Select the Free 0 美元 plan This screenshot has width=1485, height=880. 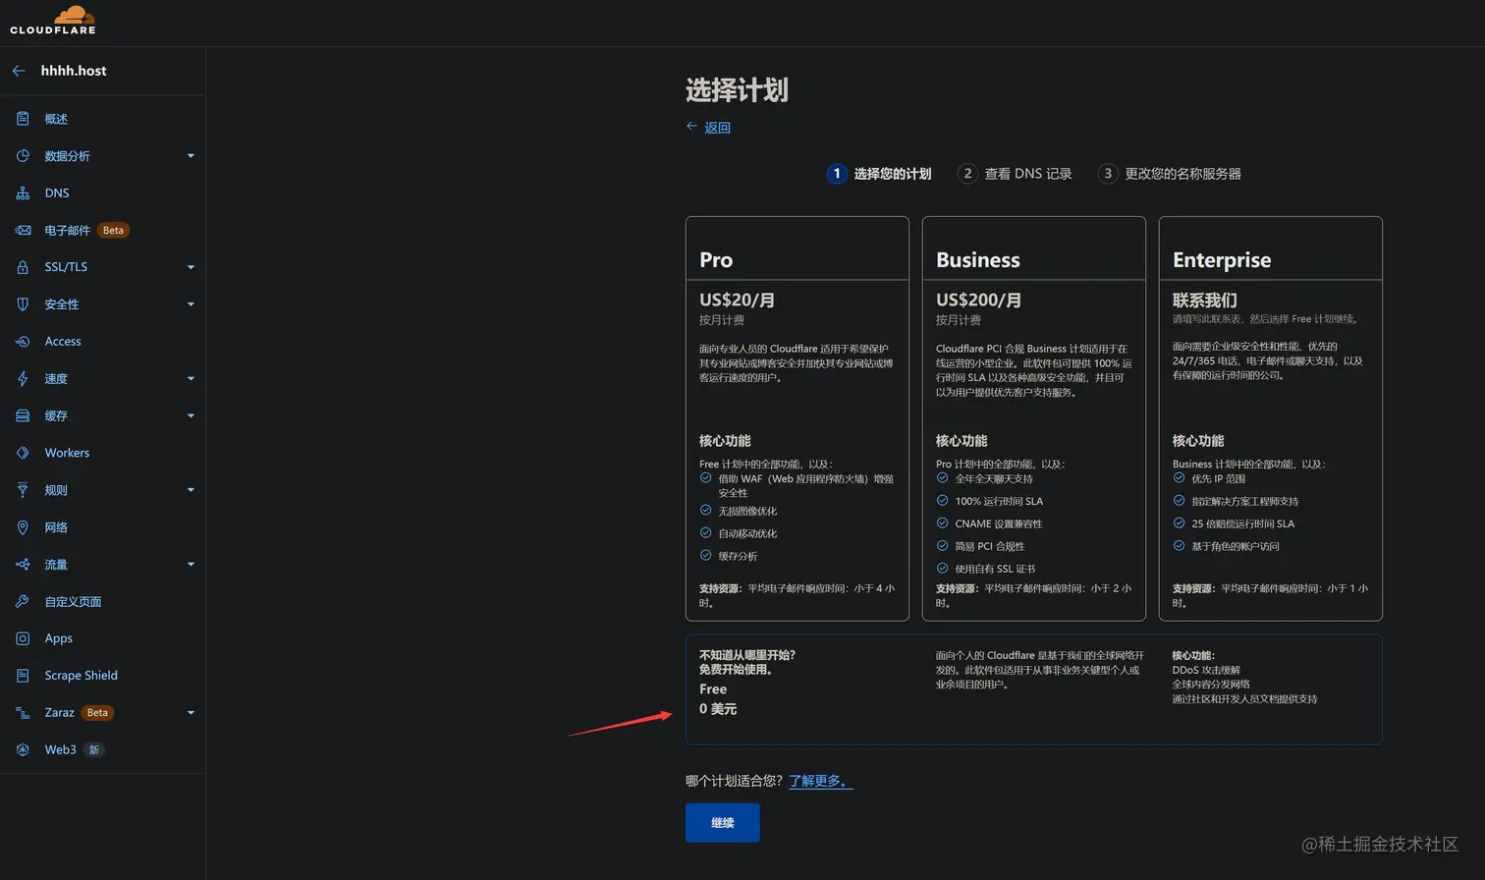(x=1034, y=689)
